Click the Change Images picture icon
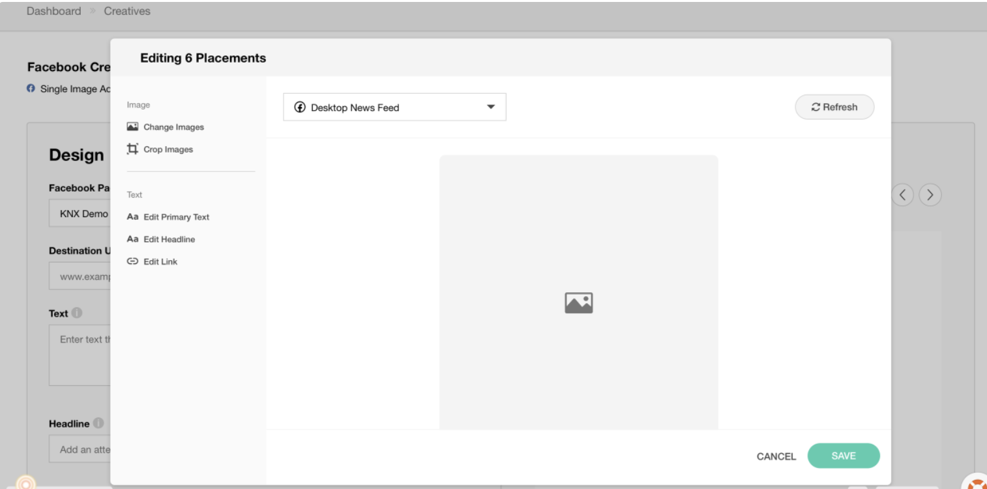 (x=132, y=126)
